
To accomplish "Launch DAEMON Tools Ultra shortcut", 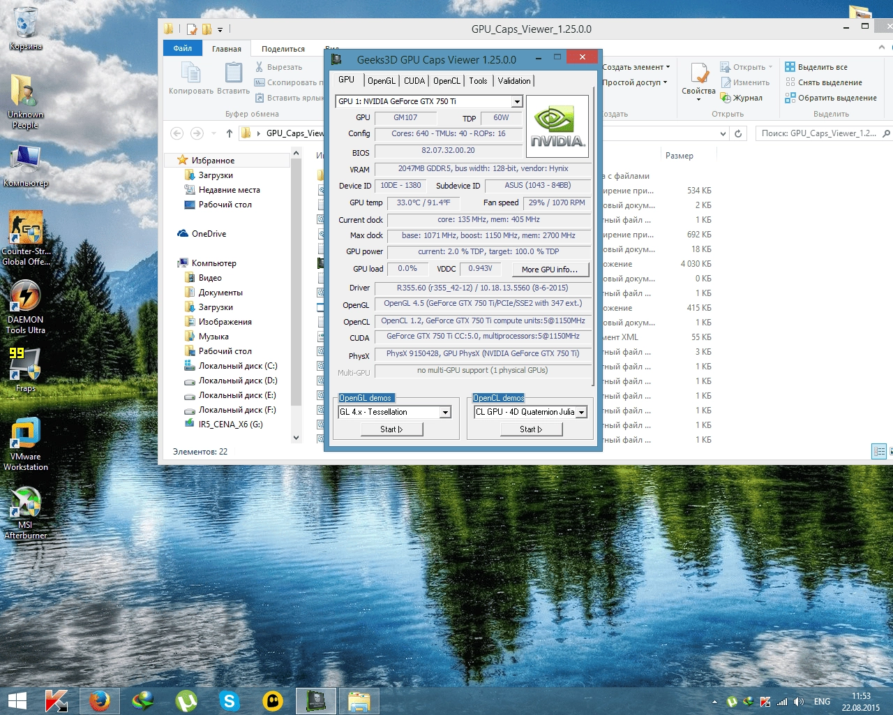I will [26, 307].
